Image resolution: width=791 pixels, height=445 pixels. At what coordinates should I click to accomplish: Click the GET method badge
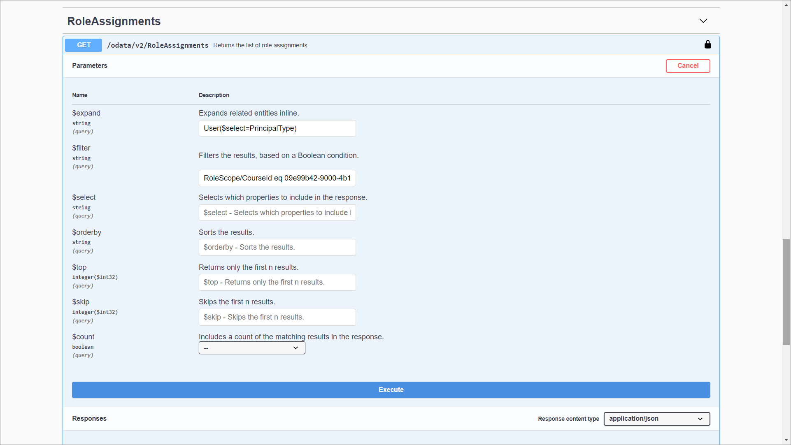click(84, 45)
